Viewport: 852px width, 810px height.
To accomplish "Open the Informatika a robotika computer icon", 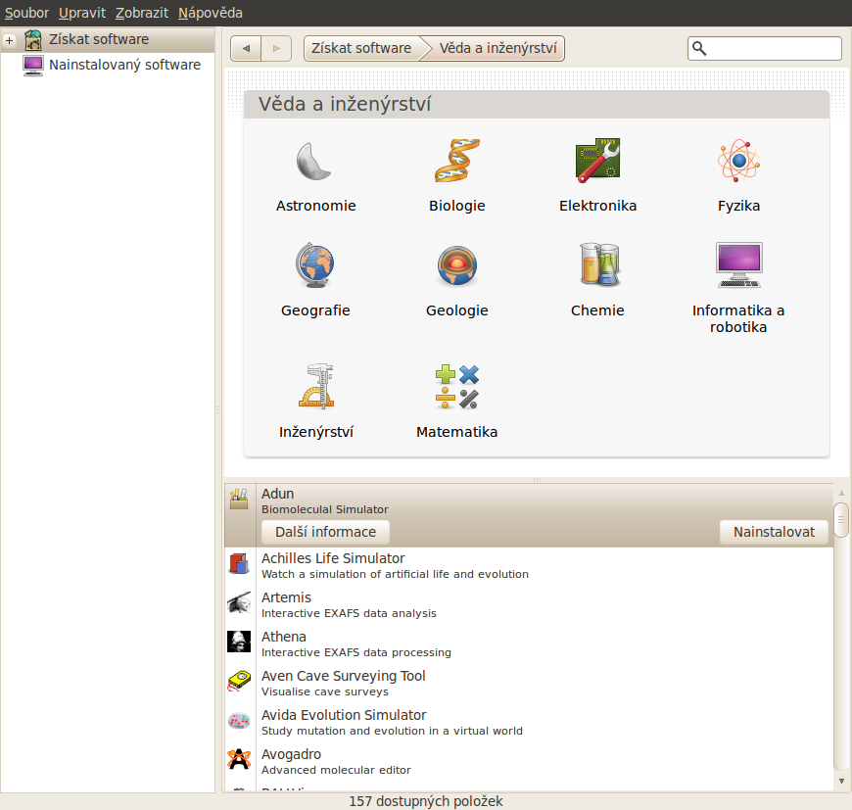I will [739, 264].
